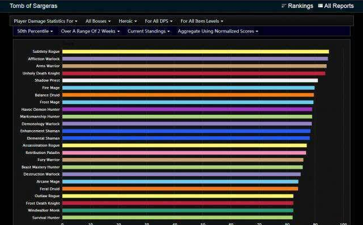Click the Survival Hunter label

(x=46, y=218)
